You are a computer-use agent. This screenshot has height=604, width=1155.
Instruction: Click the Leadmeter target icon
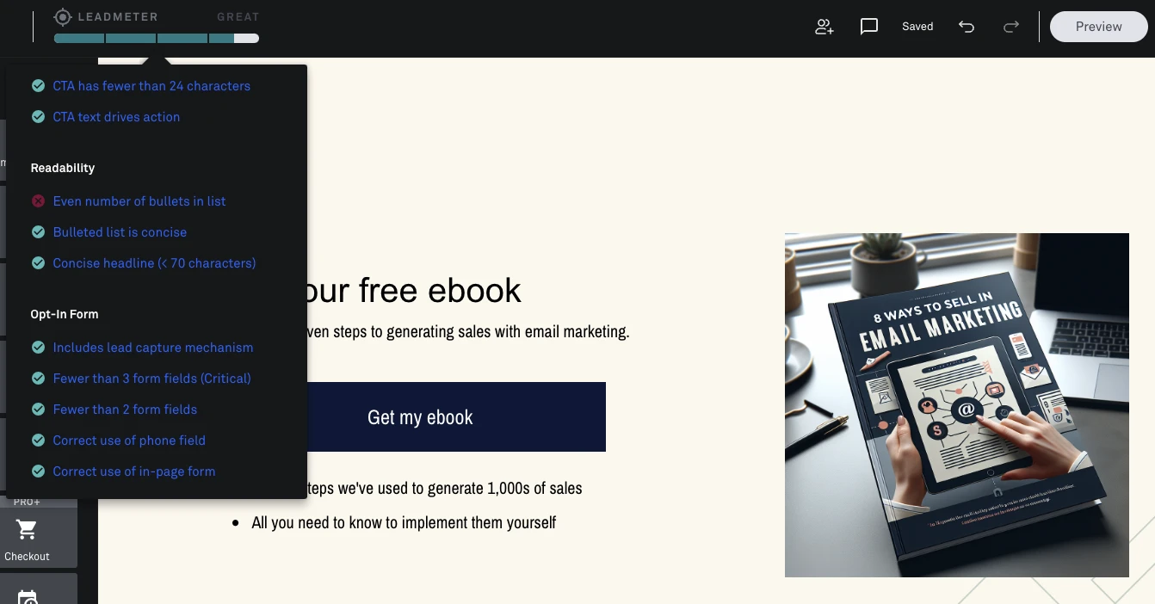[63, 16]
